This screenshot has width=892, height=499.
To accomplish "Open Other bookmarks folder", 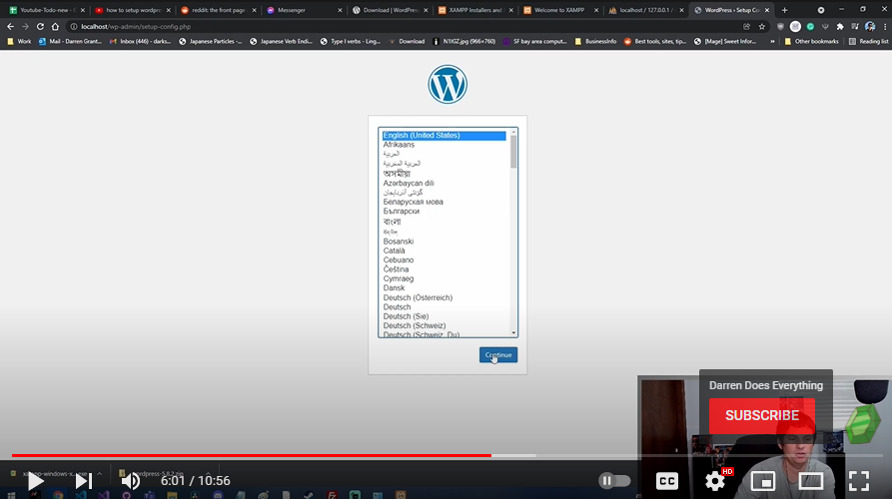I will pyautogui.click(x=811, y=42).
